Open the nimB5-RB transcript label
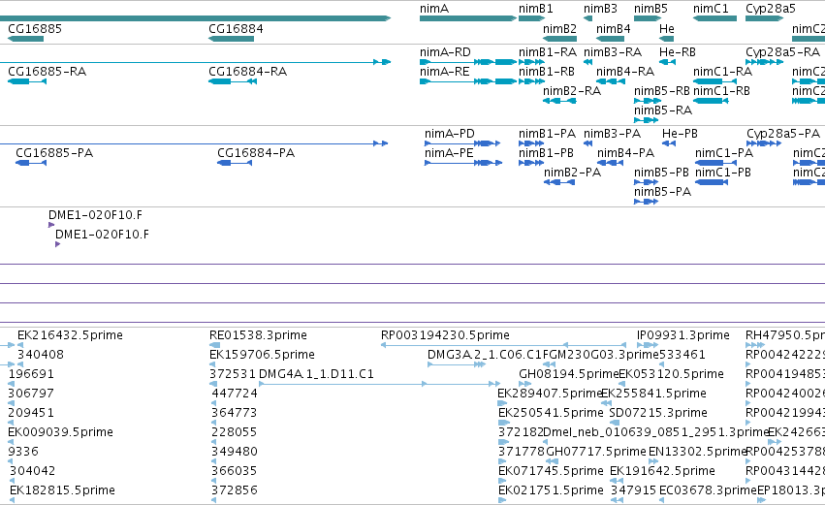The height and width of the screenshot is (505, 825). click(x=662, y=91)
